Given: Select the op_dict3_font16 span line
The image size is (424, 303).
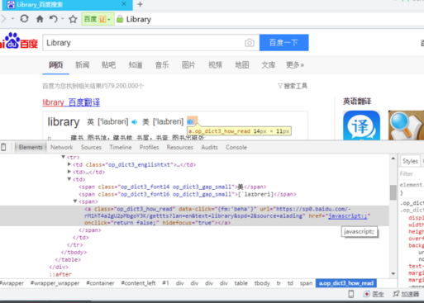Looking at the screenshot, I should click(x=188, y=194).
